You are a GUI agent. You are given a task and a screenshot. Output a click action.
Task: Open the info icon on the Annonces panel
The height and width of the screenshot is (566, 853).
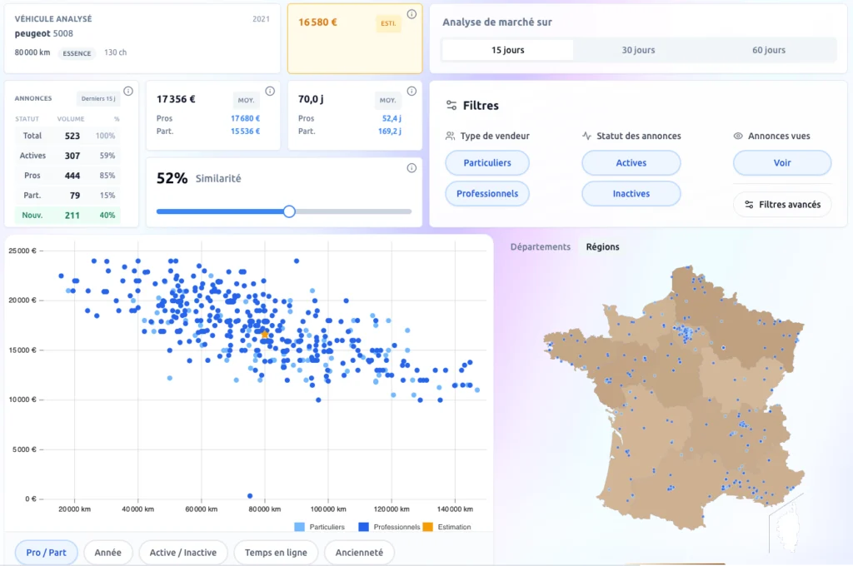(x=130, y=92)
